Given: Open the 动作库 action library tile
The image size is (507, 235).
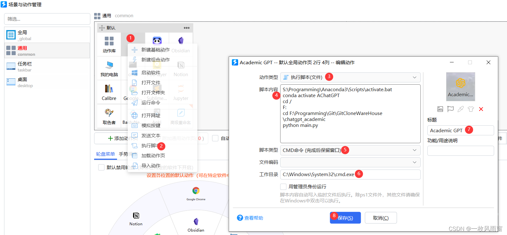Looking at the screenshot, I should [x=109, y=44].
